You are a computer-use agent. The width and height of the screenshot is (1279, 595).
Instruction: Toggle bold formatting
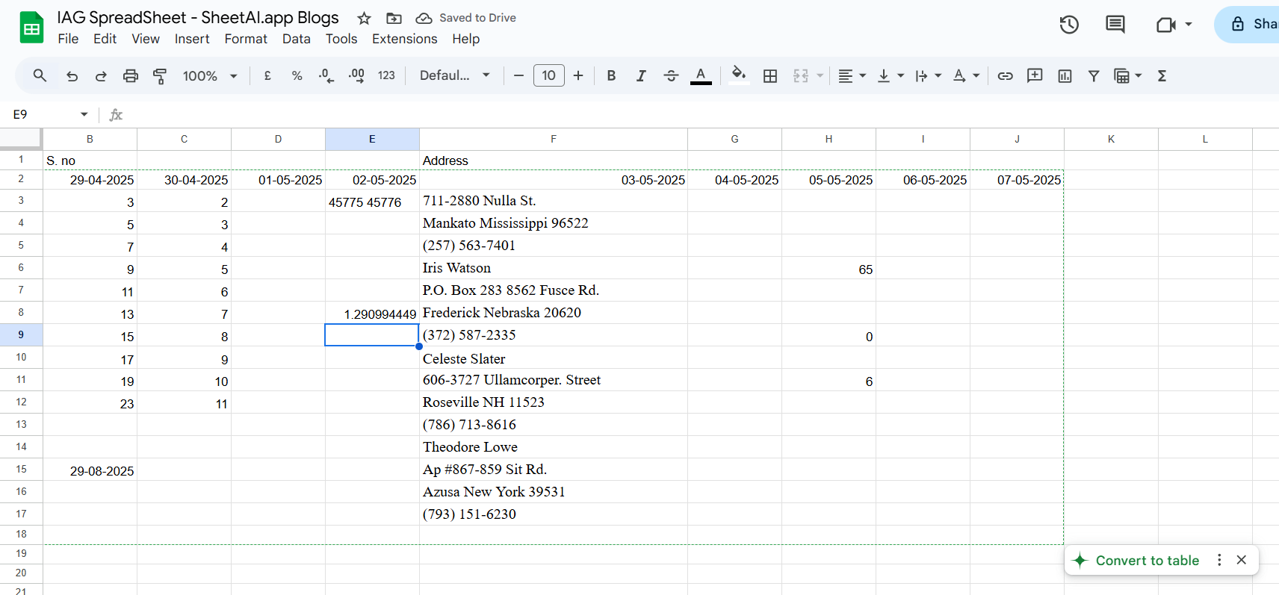(611, 75)
